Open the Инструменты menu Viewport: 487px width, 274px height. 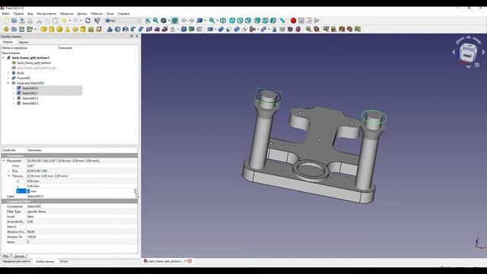point(46,14)
